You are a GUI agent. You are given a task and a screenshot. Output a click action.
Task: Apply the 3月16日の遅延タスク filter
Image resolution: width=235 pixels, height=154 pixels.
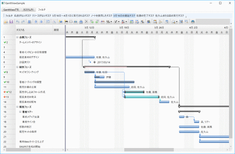coord(124,15)
